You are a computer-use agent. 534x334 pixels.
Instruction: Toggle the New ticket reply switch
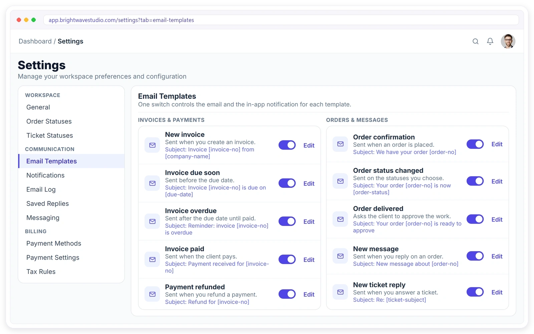475,292
